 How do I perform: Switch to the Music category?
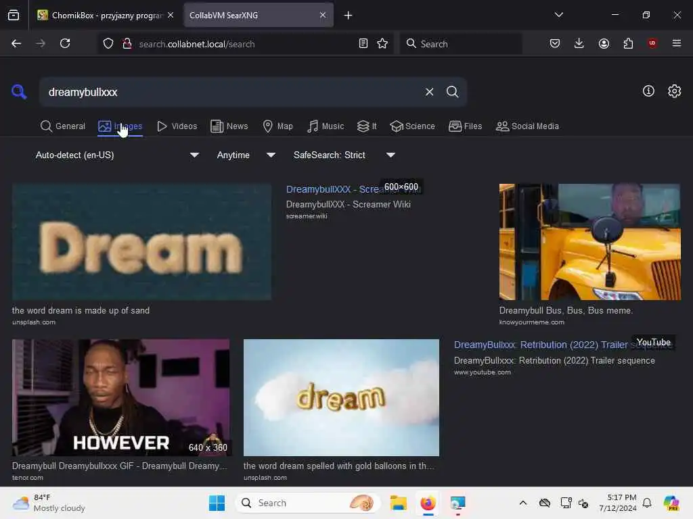326,126
